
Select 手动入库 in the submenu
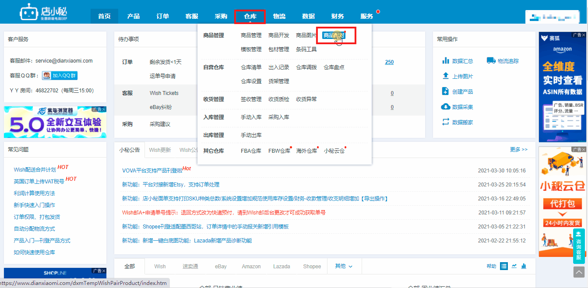tap(251, 117)
